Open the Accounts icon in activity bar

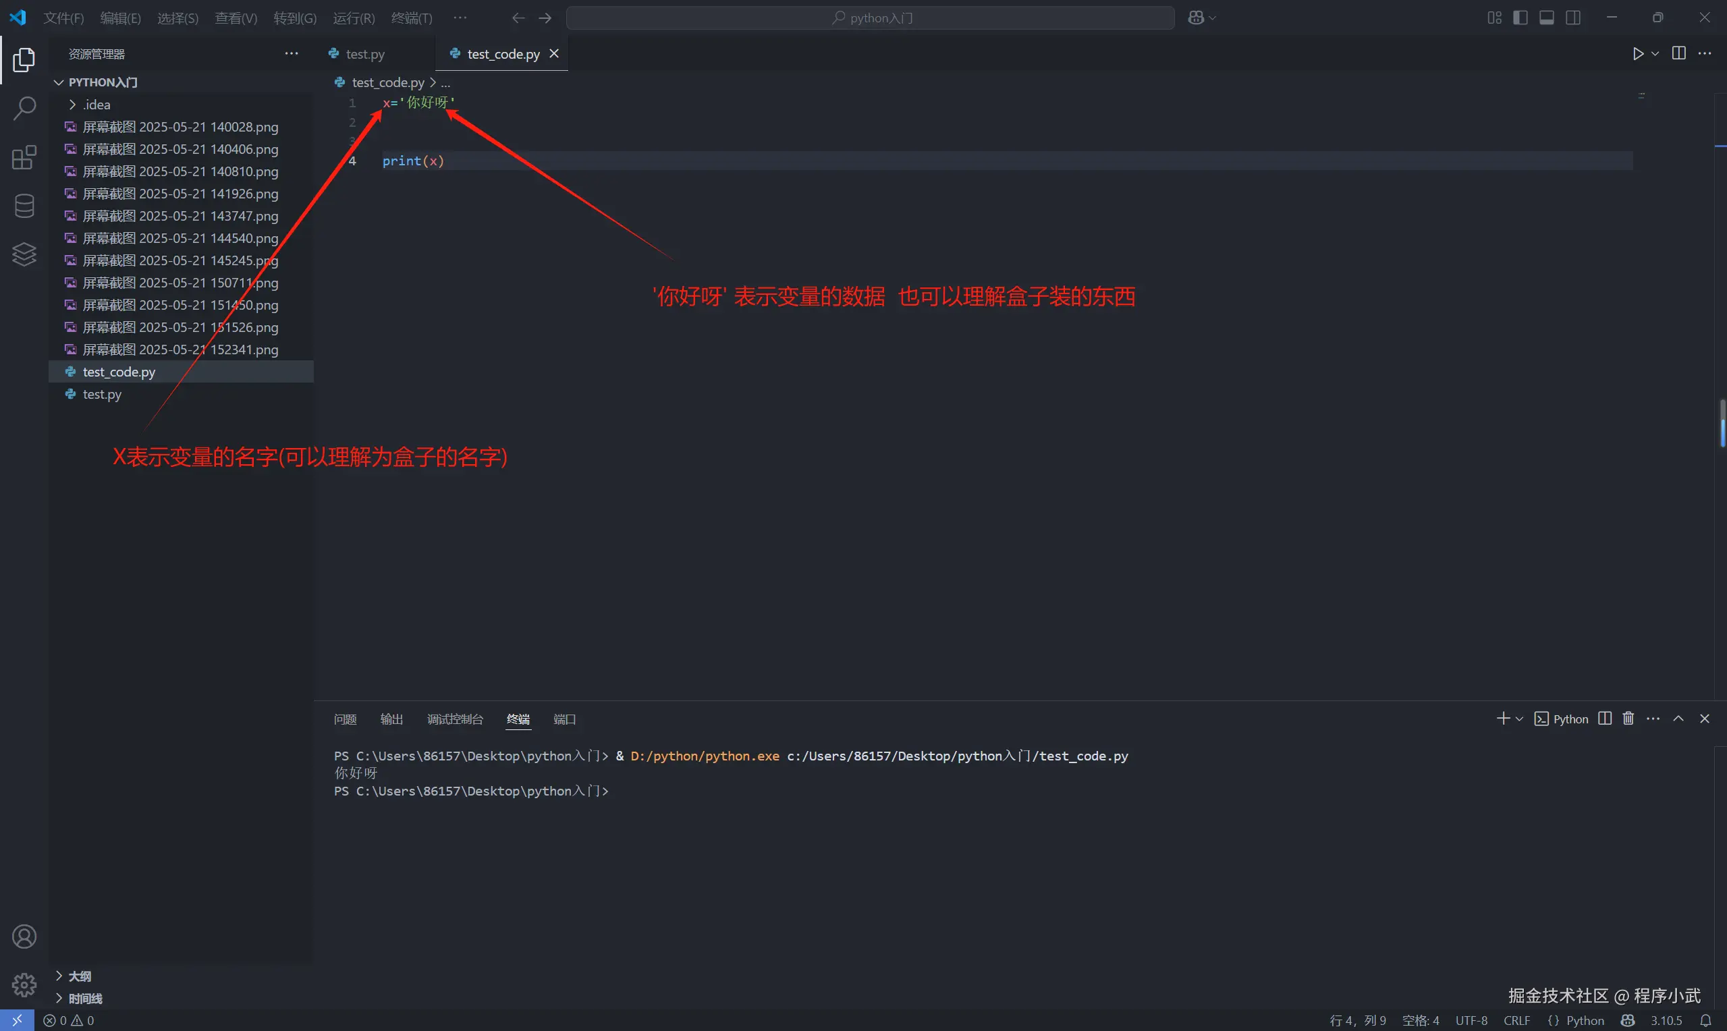pos(24,937)
